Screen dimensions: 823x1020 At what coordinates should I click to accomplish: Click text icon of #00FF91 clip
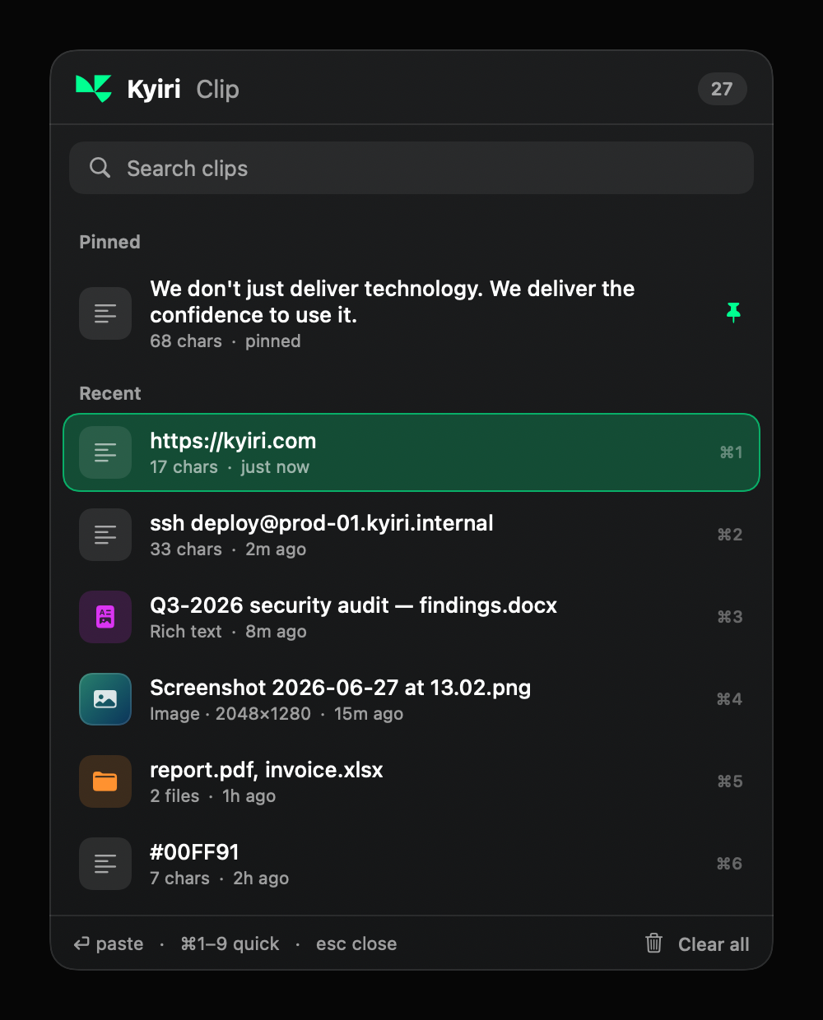click(x=105, y=864)
